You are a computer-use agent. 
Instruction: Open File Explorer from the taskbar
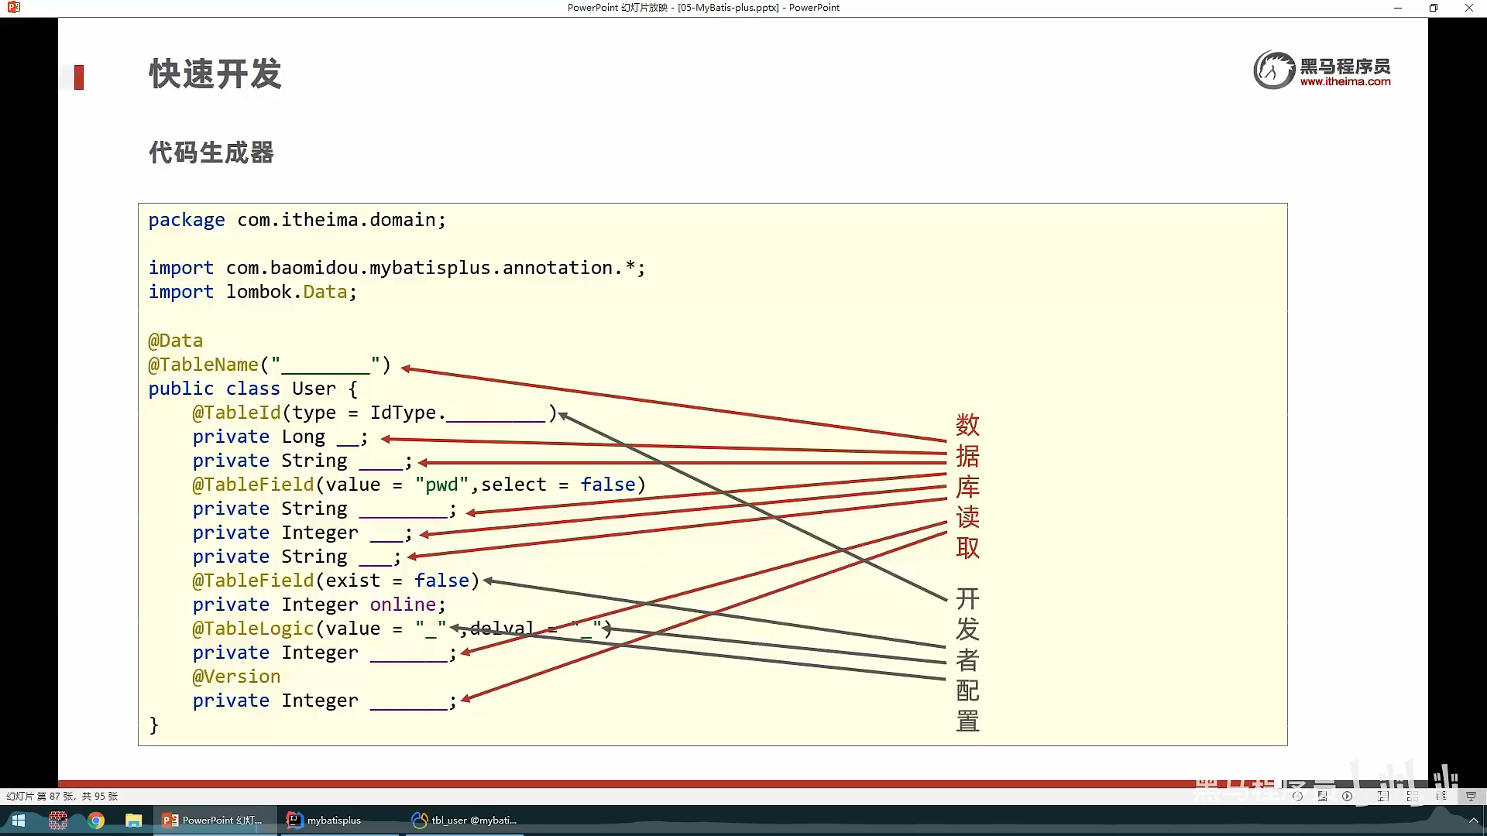pos(133,821)
